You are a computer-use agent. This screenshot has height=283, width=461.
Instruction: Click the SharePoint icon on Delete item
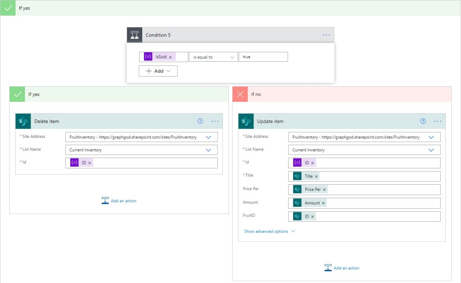coord(23,121)
